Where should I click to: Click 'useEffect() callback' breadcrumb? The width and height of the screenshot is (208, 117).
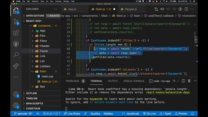pyautogui.click(x=161, y=16)
